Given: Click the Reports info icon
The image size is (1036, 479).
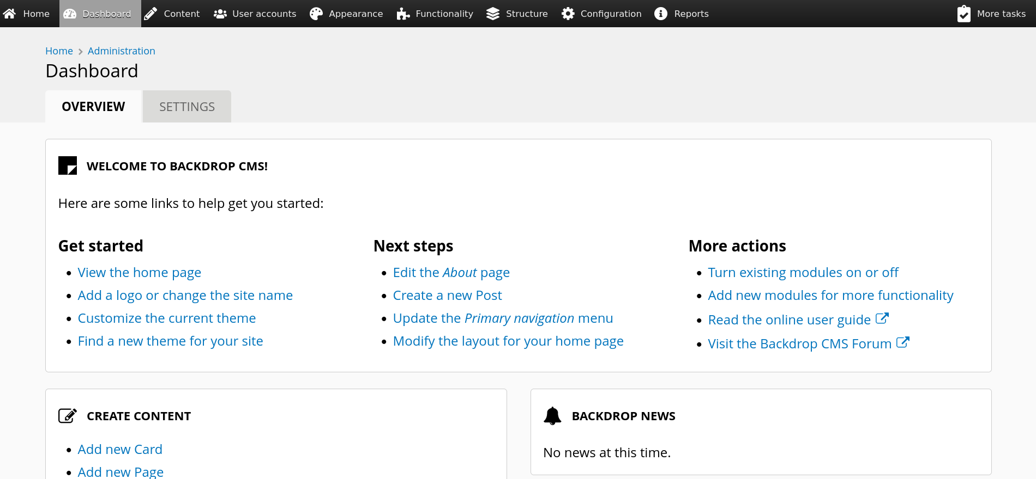Looking at the screenshot, I should point(661,14).
